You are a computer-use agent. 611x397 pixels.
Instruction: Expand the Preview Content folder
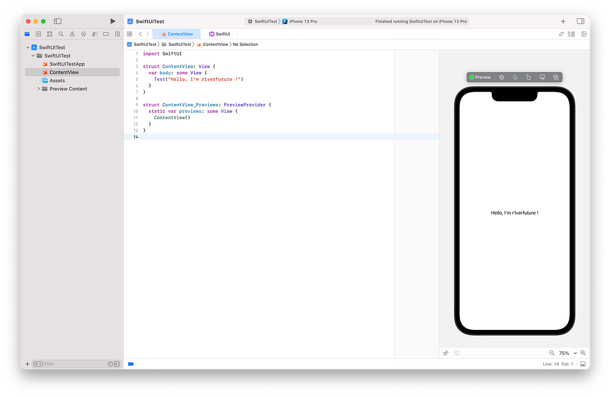coord(38,89)
